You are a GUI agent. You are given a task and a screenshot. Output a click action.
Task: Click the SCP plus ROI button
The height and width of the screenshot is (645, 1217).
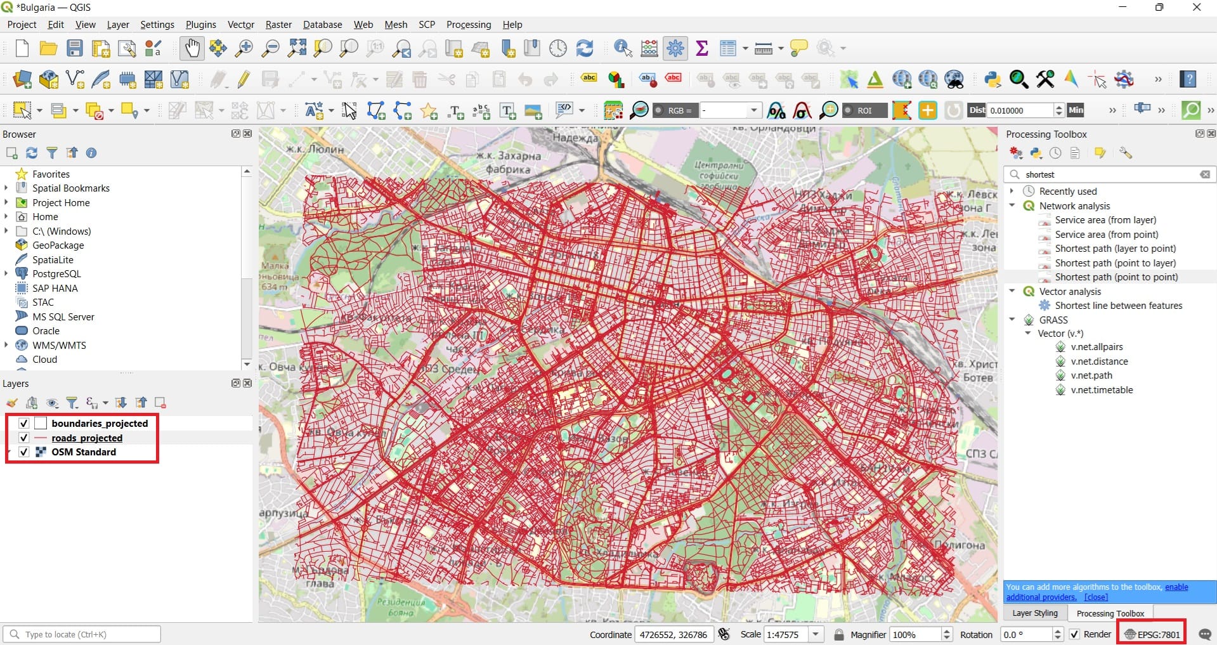point(927,110)
